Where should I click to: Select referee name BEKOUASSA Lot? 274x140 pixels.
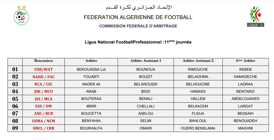(x=91, y=69)
